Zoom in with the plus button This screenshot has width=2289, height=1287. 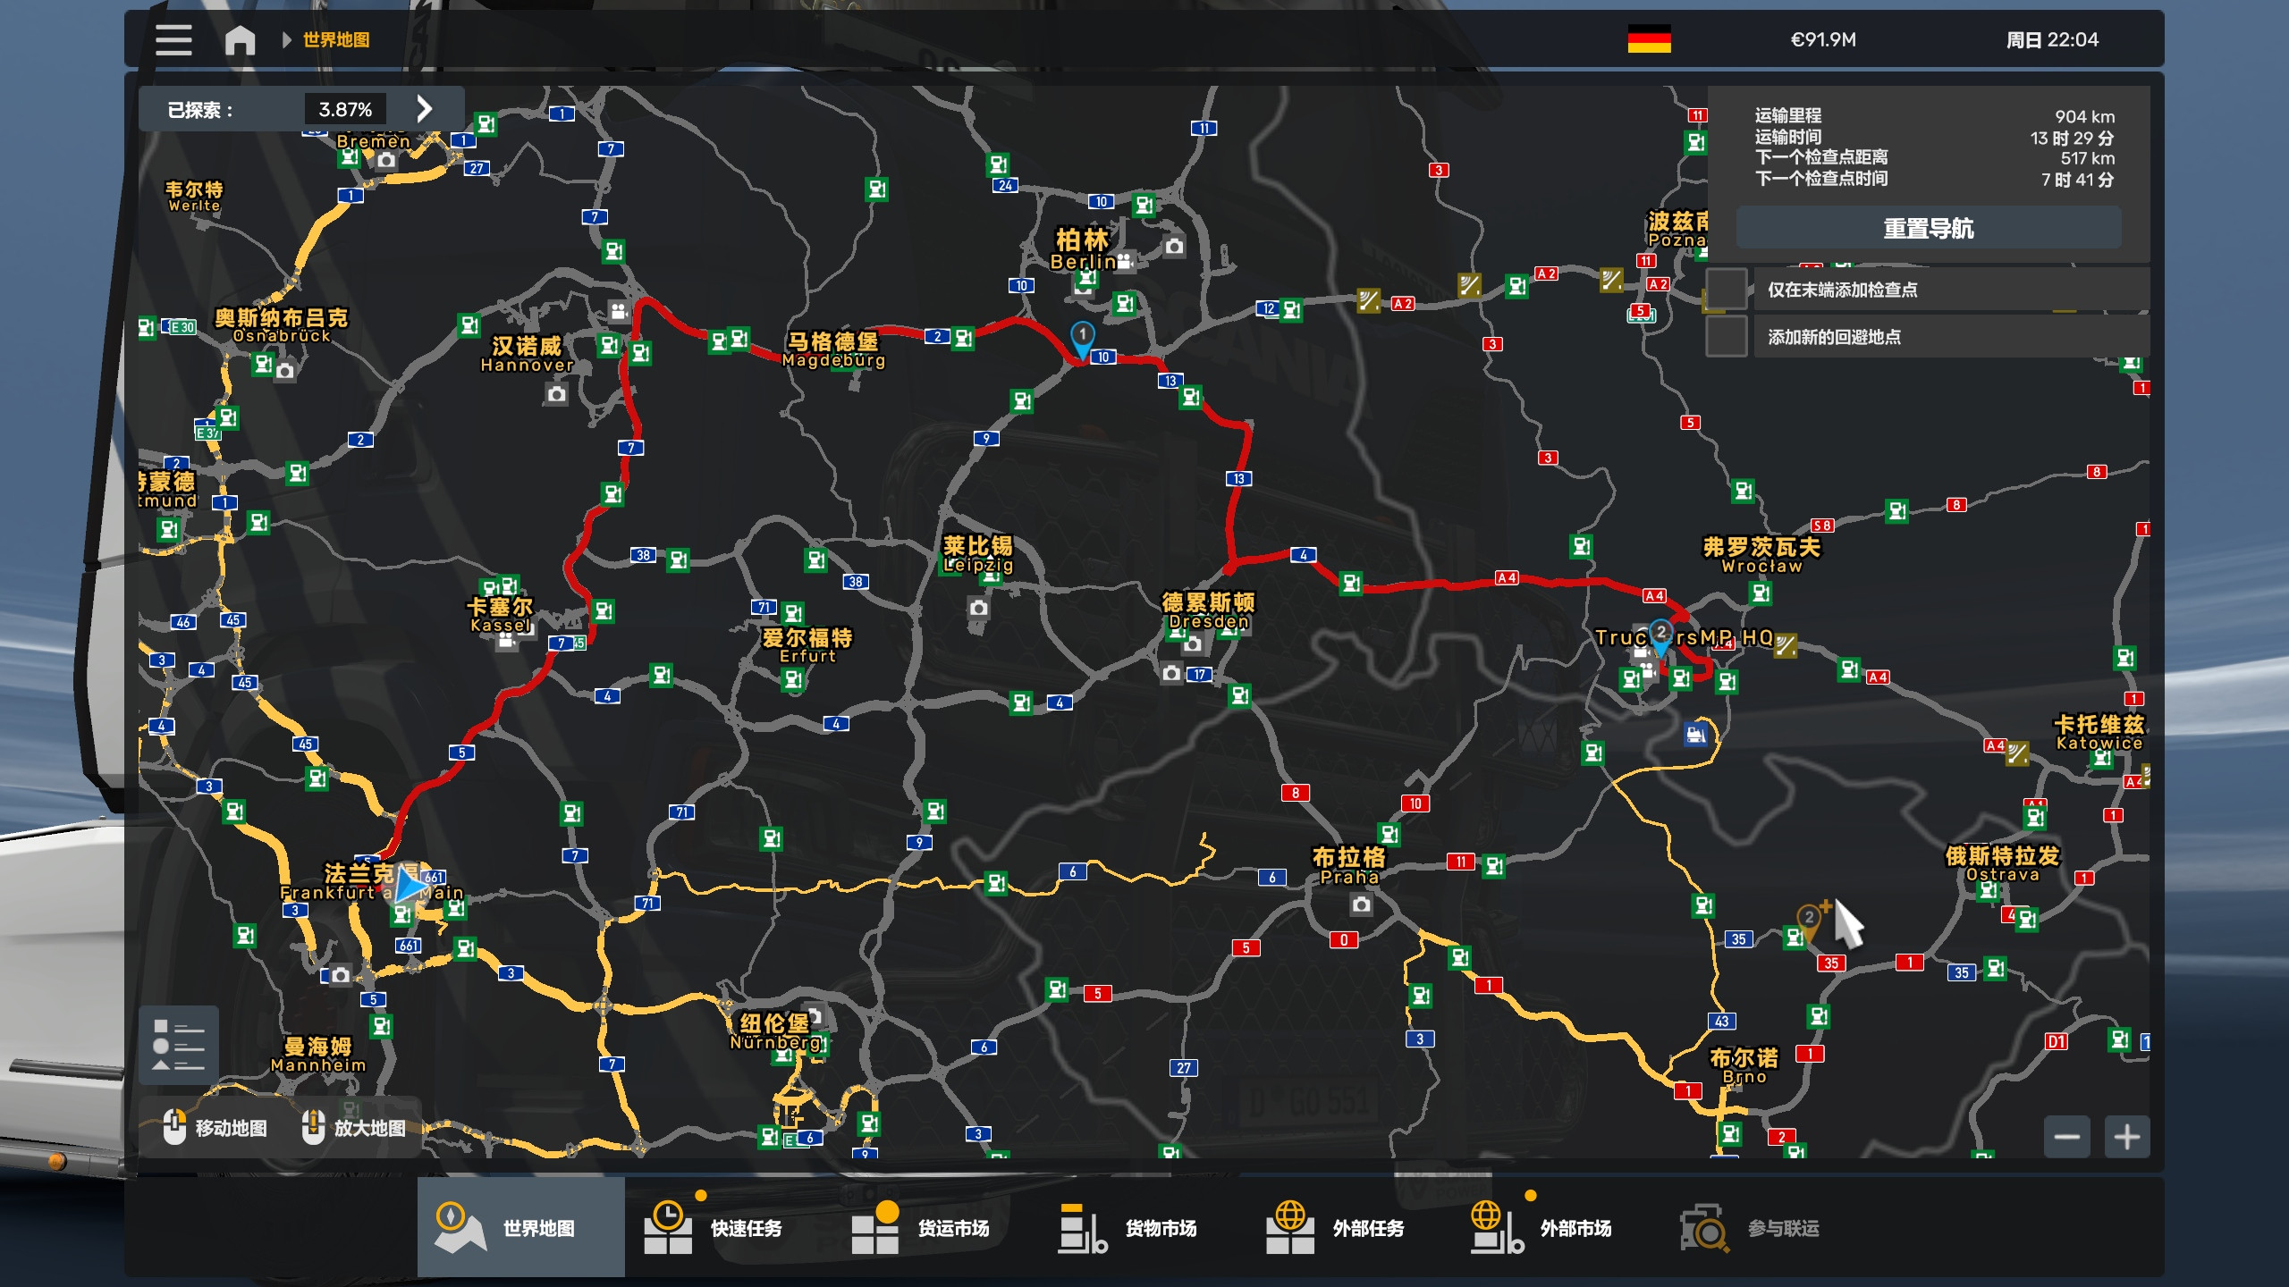2127,1137
